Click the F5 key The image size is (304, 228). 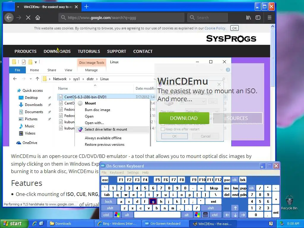(158, 180)
